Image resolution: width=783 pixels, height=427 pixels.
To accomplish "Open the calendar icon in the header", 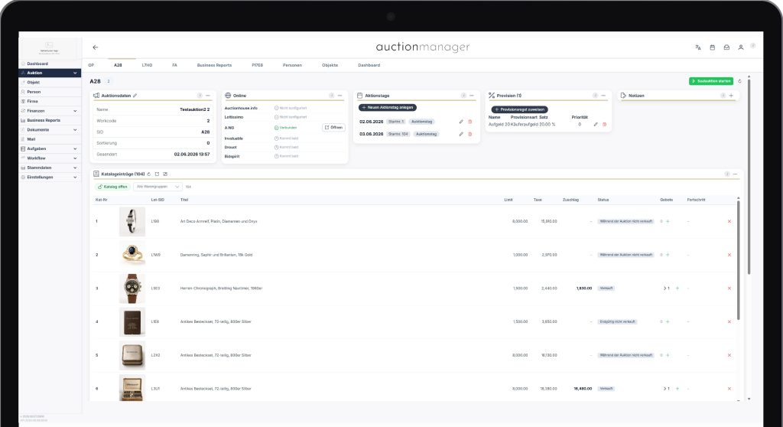I will 712,47.
